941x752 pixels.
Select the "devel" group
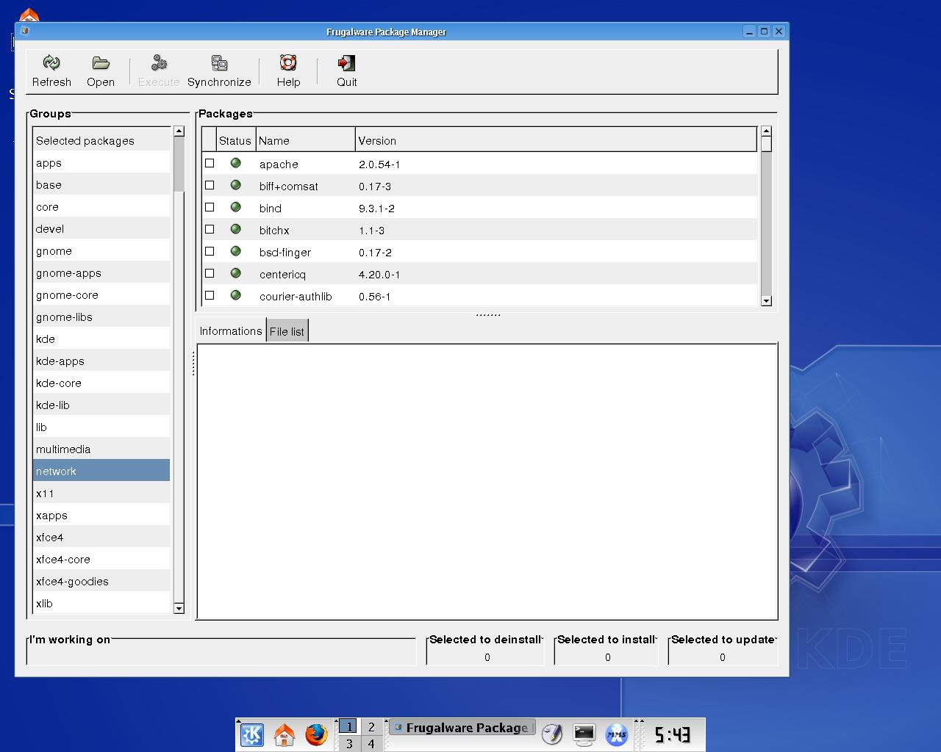(x=101, y=228)
